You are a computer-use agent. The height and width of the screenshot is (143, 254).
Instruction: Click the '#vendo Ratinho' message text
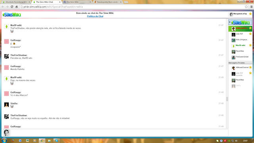pos(17,69)
